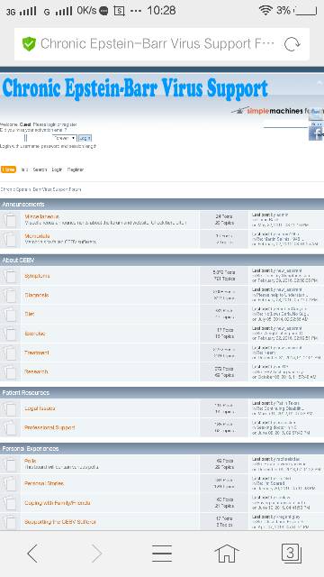
Task: Tap the green security shield icon
Action: click(x=29, y=44)
